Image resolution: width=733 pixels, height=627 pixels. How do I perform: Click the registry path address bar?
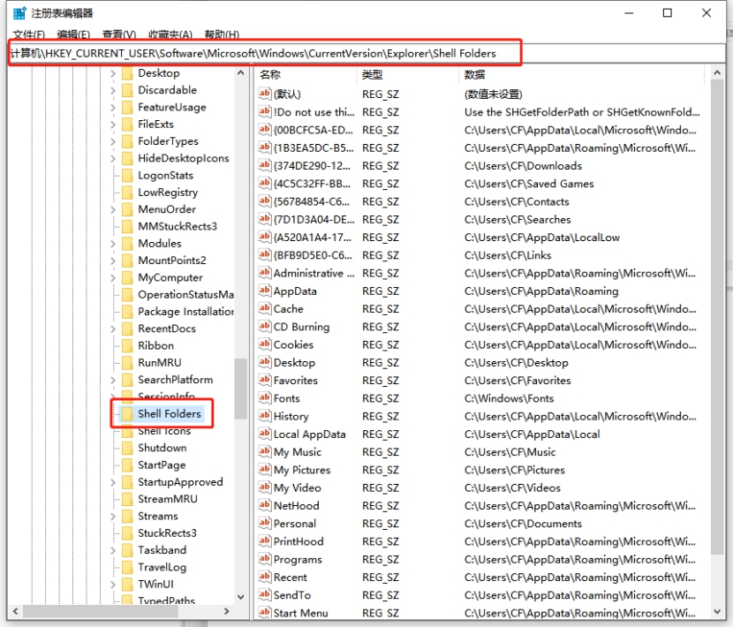tap(265, 53)
